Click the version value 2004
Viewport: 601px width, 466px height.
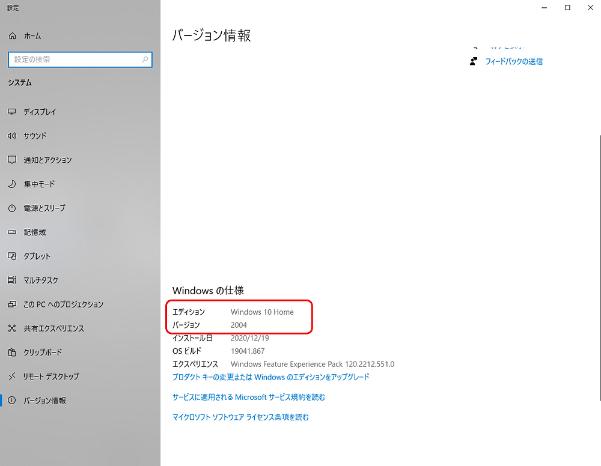pyautogui.click(x=239, y=325)
